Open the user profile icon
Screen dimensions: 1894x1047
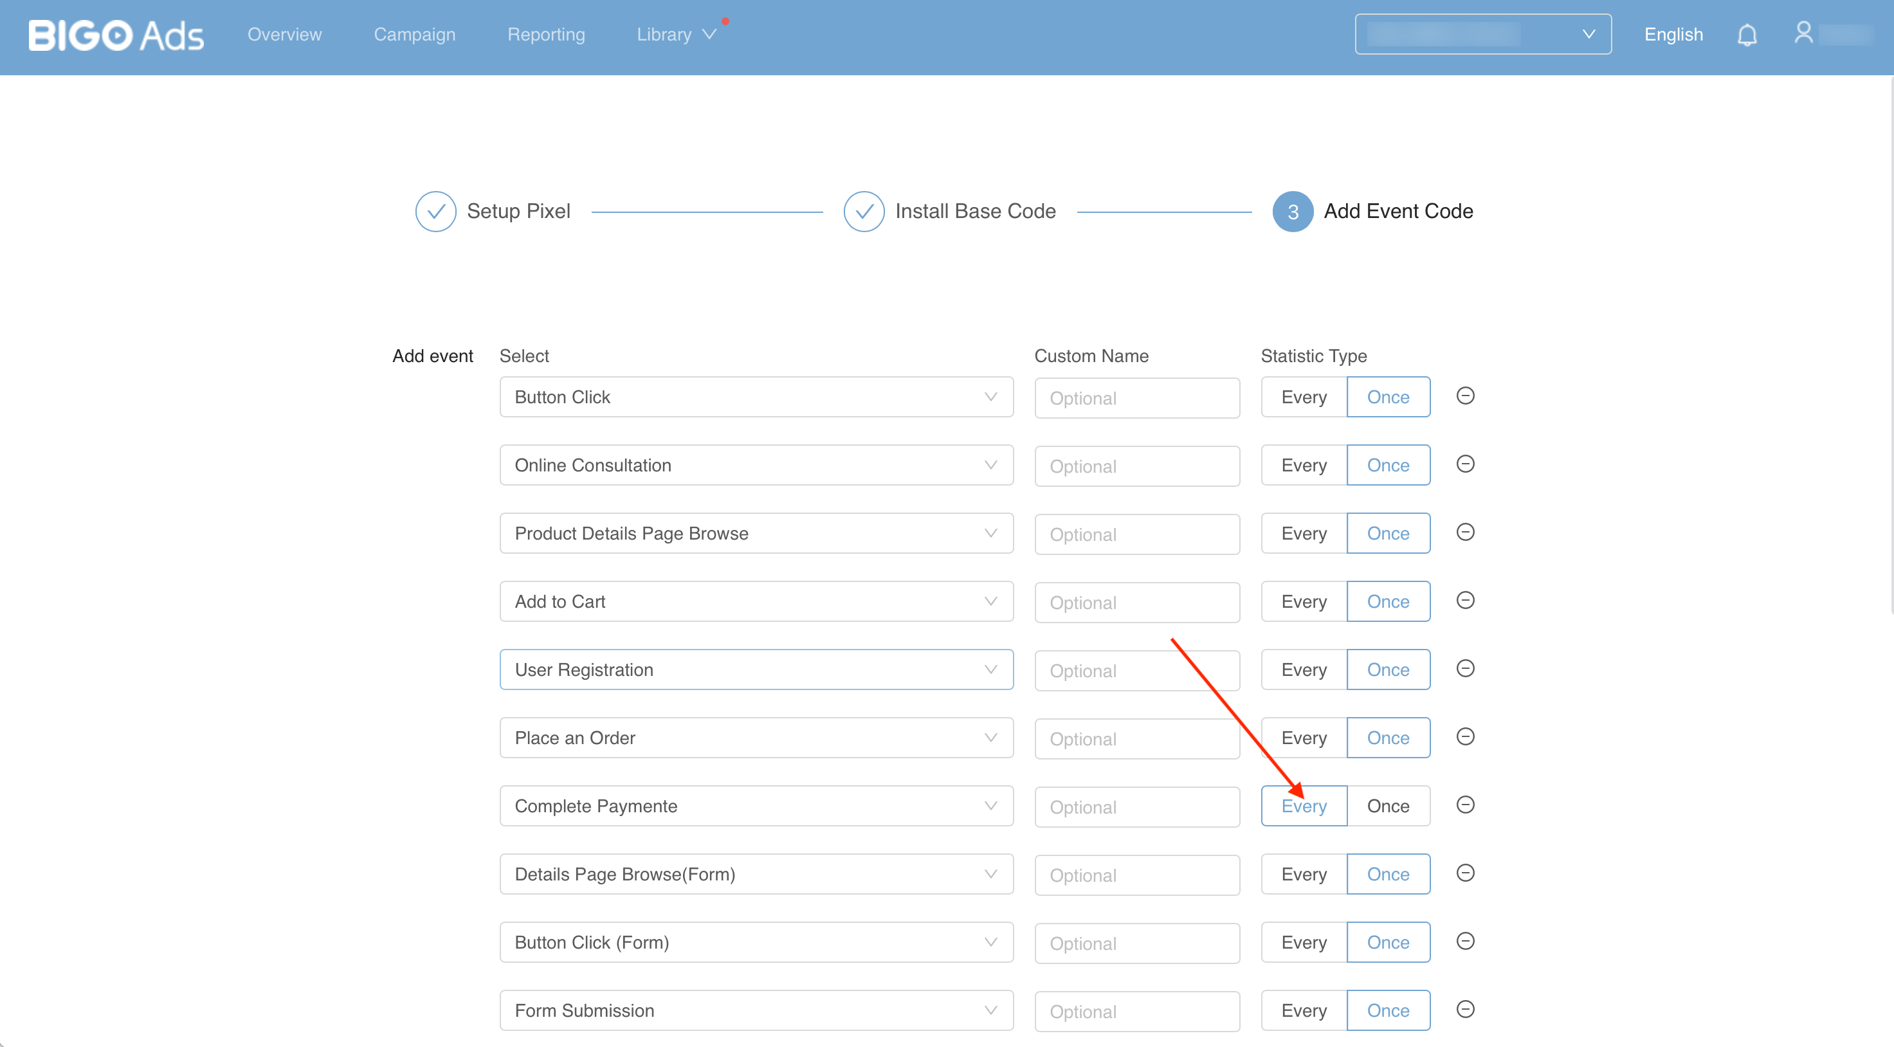tap(1803, 33)
